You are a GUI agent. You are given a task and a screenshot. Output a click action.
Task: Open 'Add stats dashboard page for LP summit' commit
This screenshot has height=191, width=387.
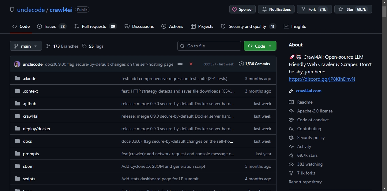pos(160,179)
